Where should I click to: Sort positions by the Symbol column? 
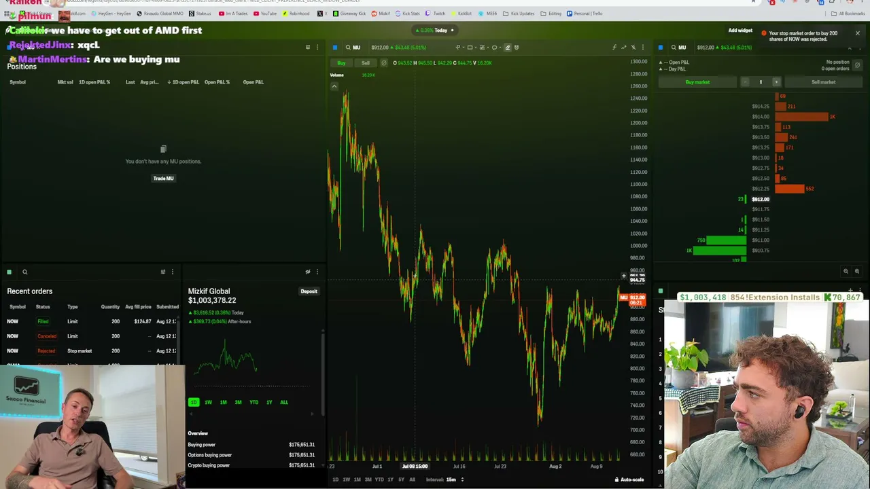18,82
